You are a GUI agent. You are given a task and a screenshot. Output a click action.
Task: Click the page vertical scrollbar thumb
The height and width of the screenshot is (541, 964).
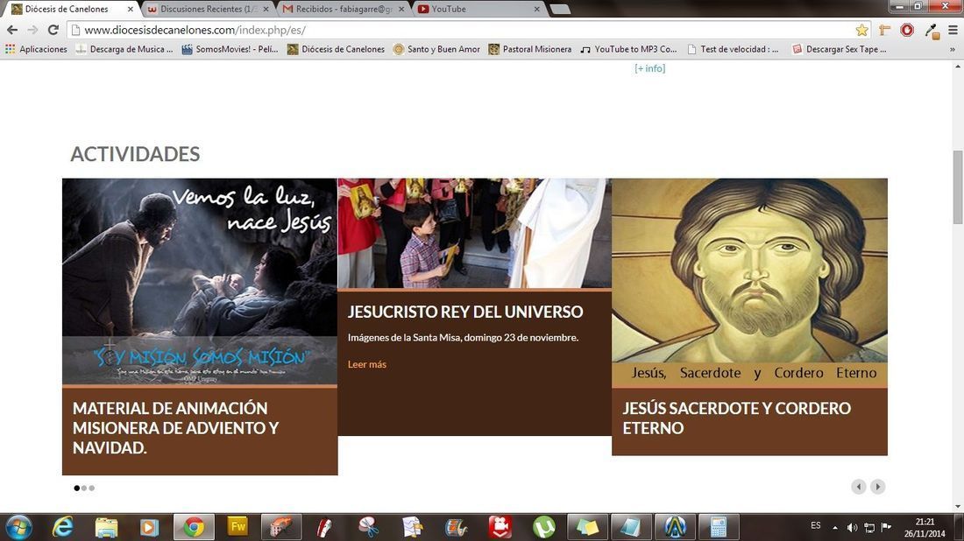click(x=958, y=186)
